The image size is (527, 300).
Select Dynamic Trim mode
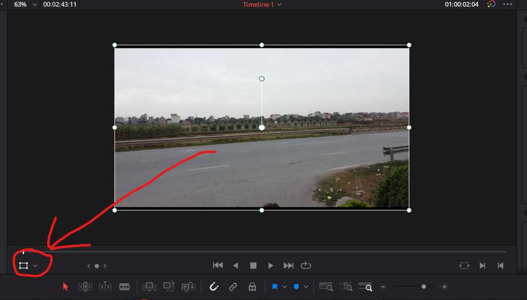[x=105, y=286]
